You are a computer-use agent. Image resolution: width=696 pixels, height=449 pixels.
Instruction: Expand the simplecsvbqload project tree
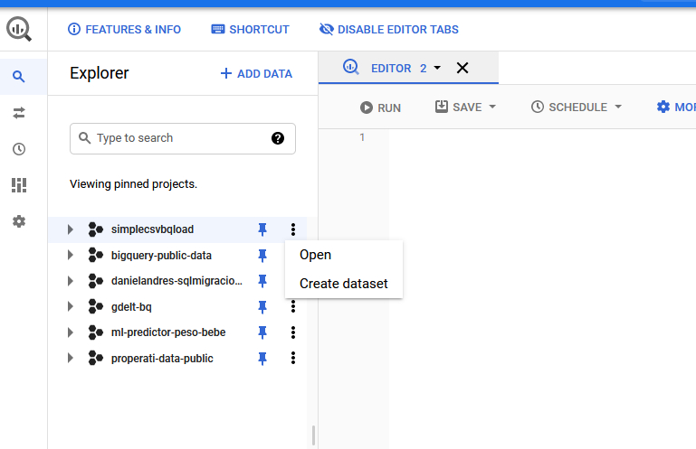70,229
